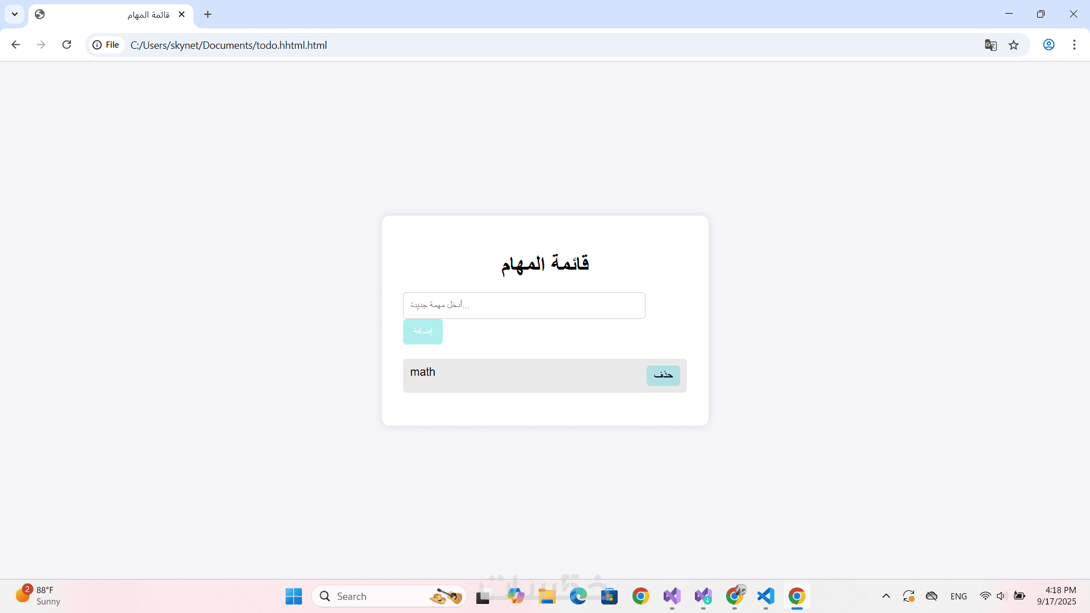The width and height of the screenshot is (1090, 613).
Task: Select the قائمة المهام browser tab
Action: pos(114,14)
